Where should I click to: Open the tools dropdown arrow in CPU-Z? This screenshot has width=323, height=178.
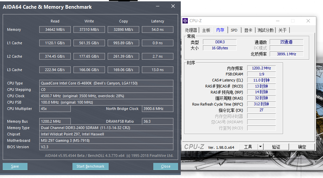[x=260, y=147]
